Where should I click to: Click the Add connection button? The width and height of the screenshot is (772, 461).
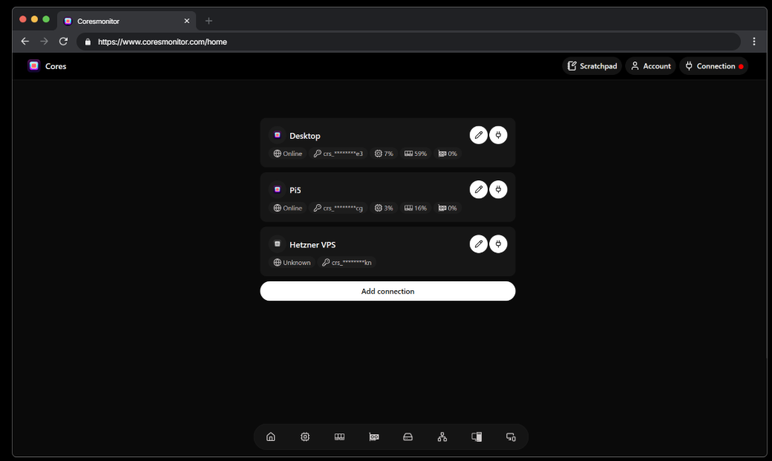[387, 291]
